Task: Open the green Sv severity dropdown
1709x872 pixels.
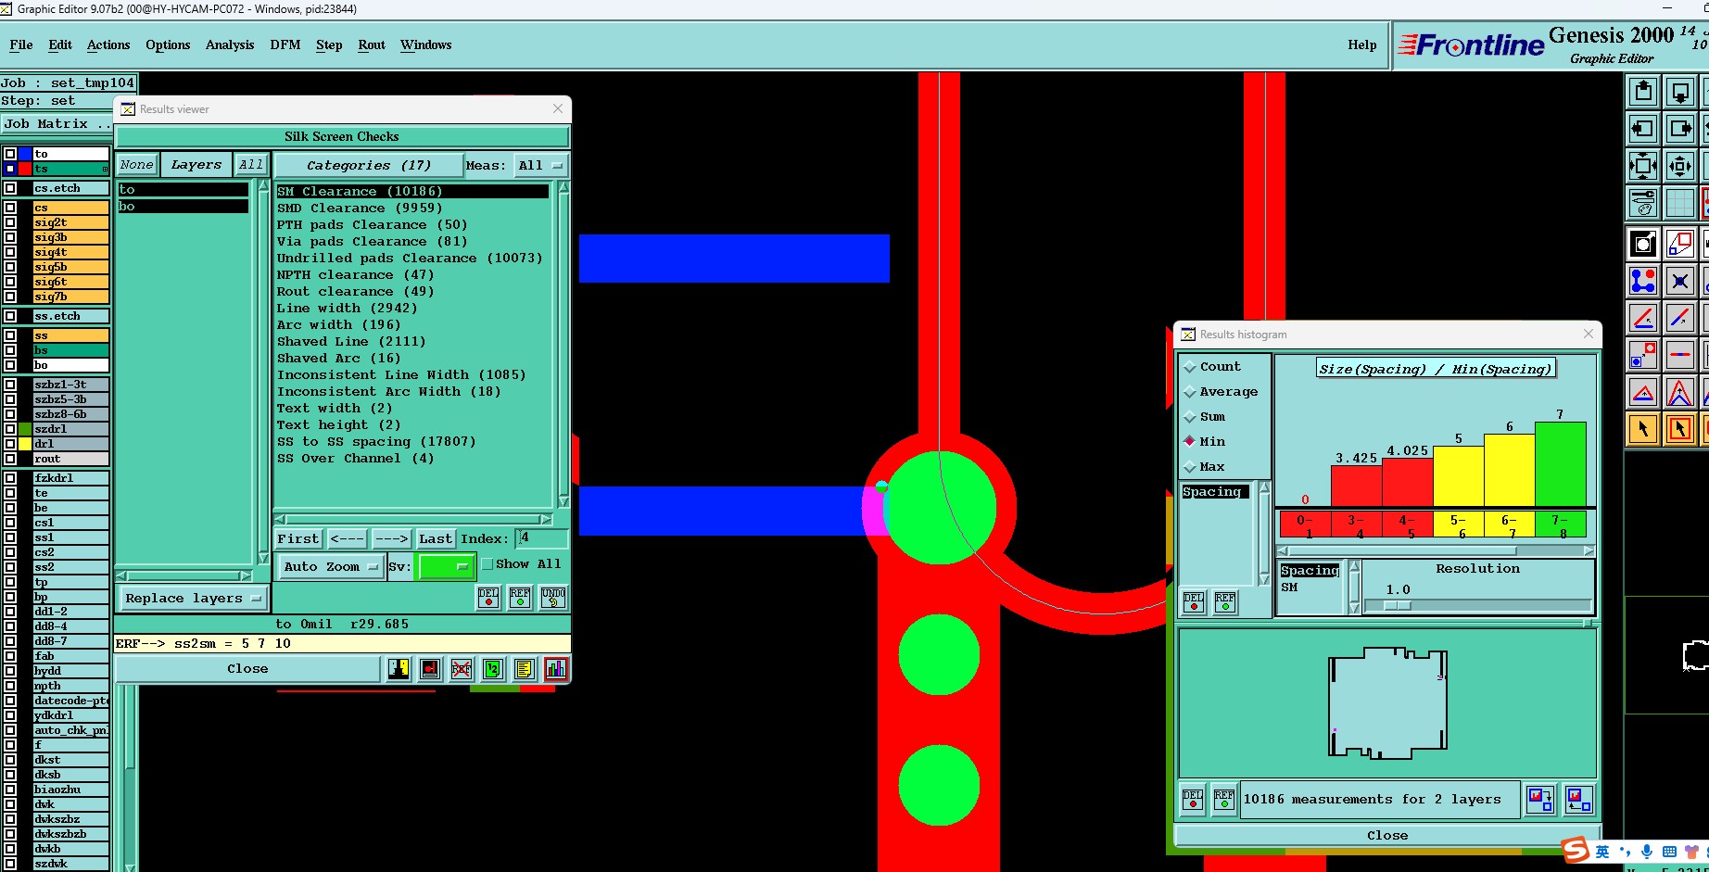Action: 447,566
